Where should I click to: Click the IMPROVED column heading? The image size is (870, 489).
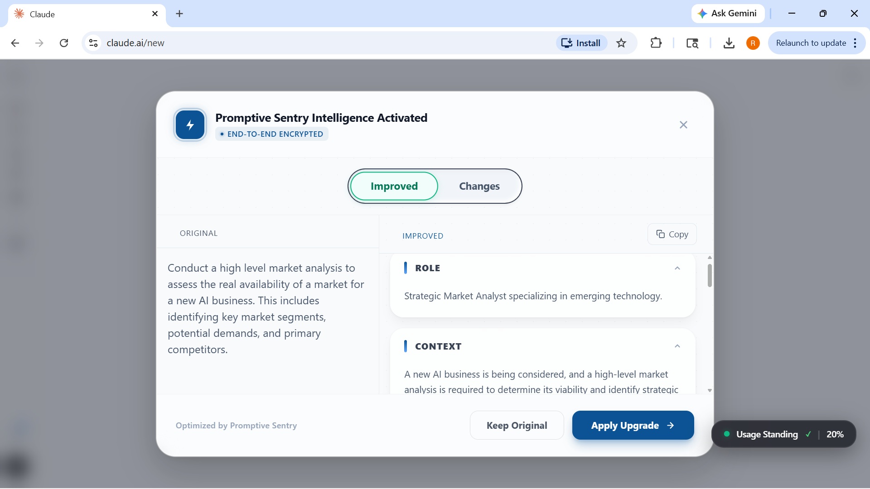click(423, 236)
